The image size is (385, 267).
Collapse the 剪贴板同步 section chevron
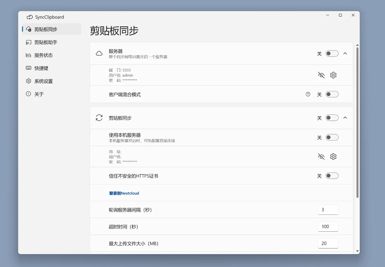point(345,118)
